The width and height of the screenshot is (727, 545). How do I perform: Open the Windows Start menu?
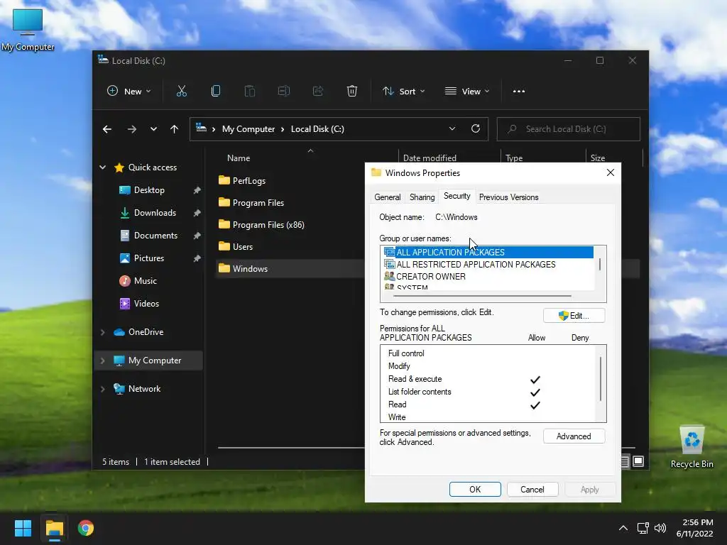coord(23,528)
